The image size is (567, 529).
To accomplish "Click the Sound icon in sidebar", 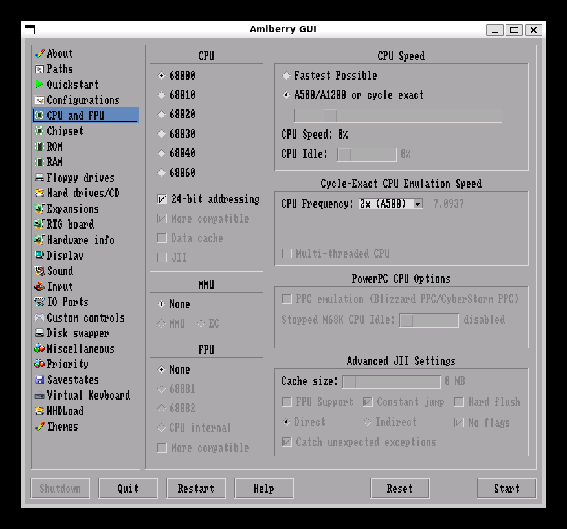I will click(39, 271).
